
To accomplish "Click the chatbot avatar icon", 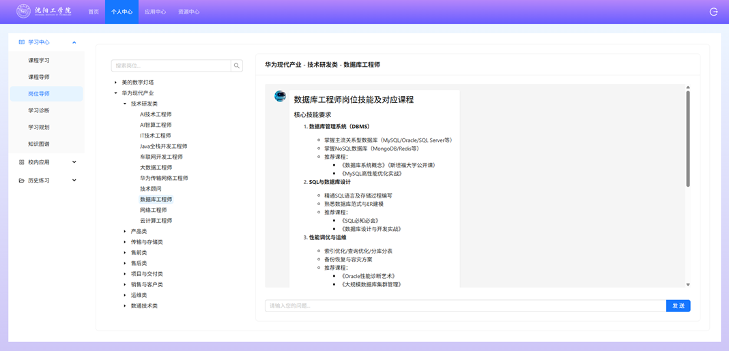I will [280, 97].
